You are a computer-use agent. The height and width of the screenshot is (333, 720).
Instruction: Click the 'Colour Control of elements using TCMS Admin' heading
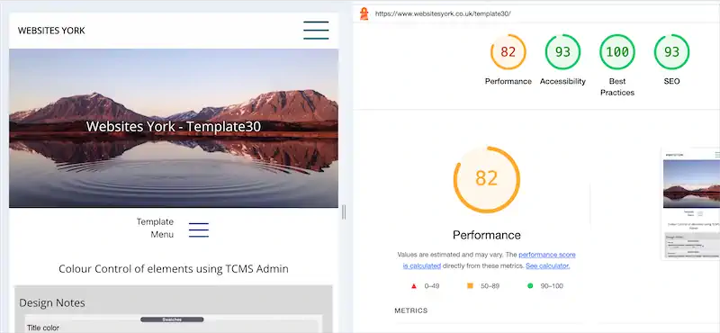(174, 269)
